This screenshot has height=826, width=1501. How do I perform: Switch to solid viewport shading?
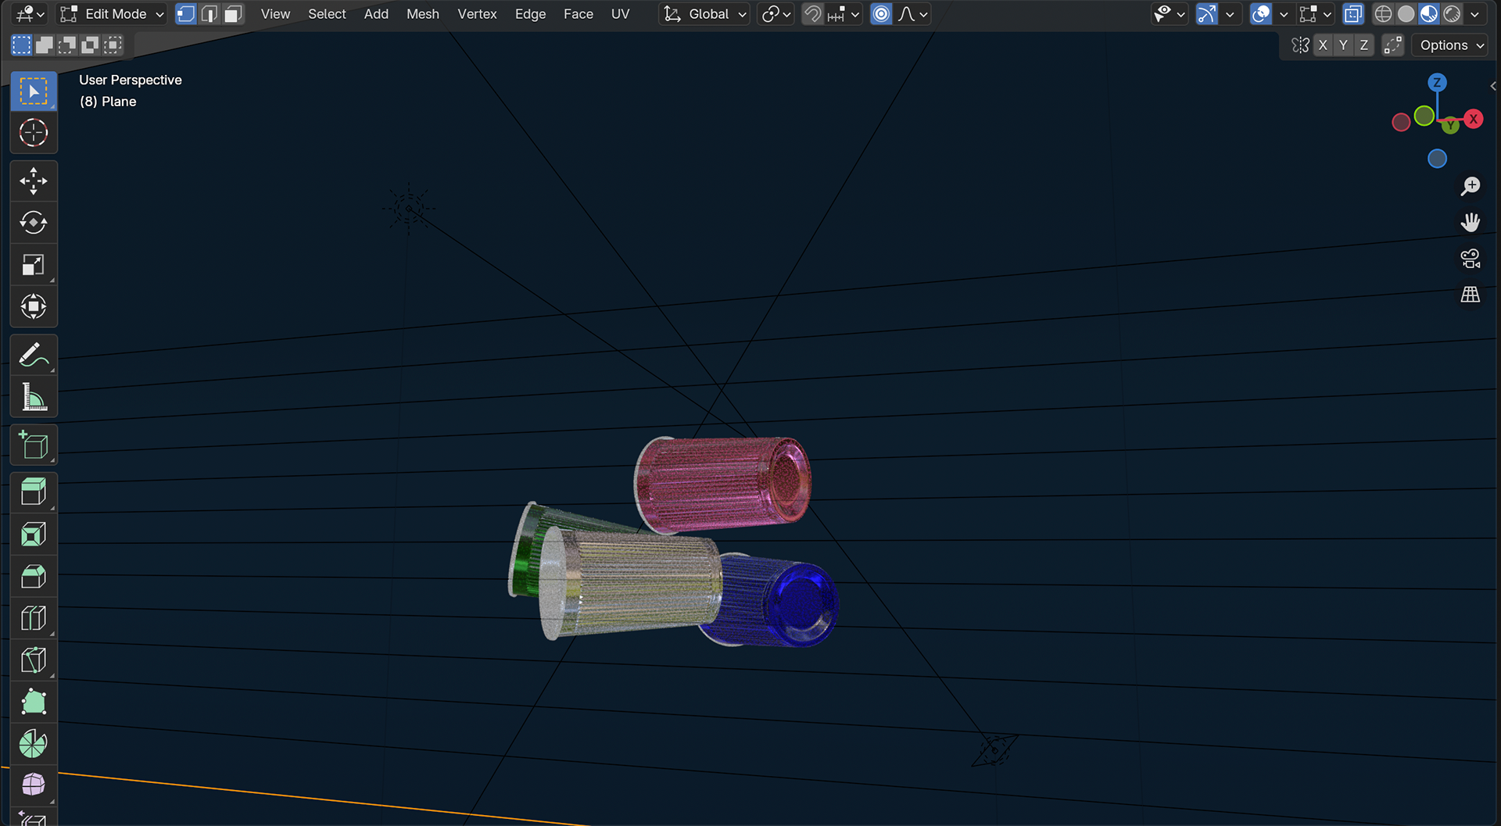tap(1406, 14)
